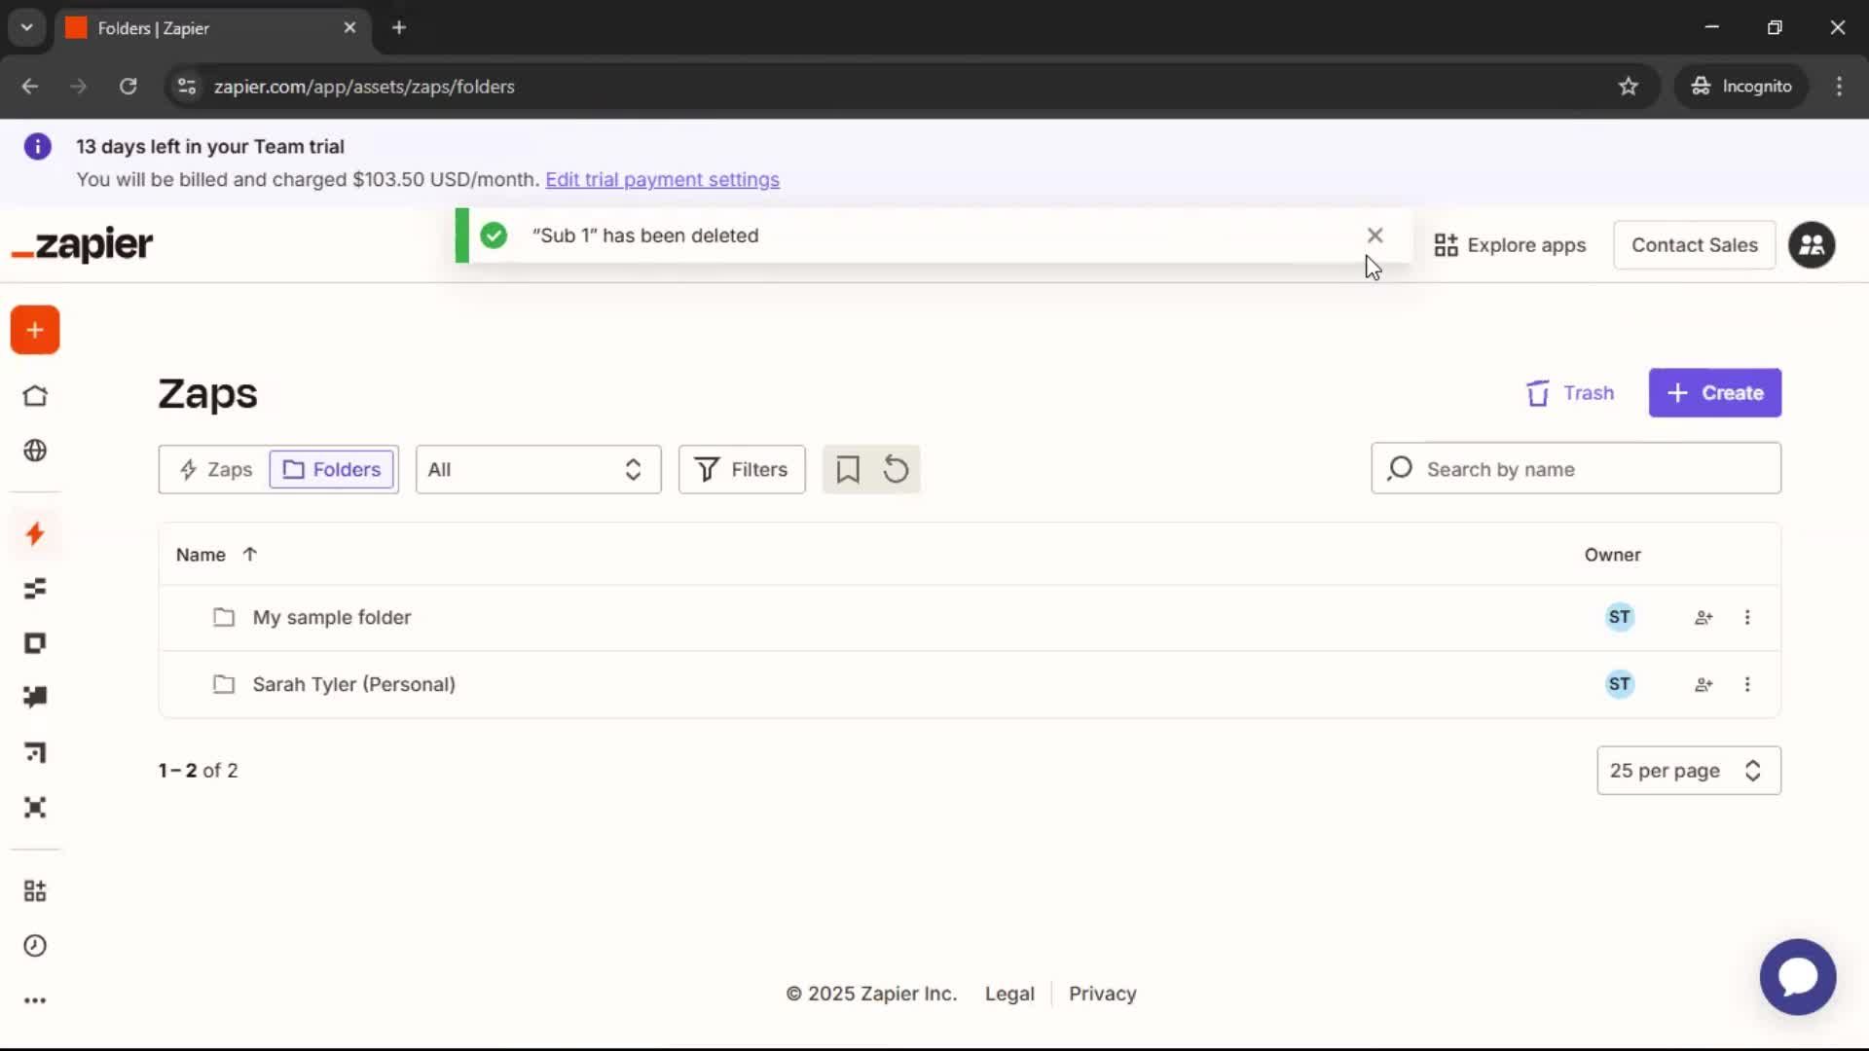Open the Tables icon in sidebar
The height and width of the screenshot is (1051, 1869).
tap(35, 589)
